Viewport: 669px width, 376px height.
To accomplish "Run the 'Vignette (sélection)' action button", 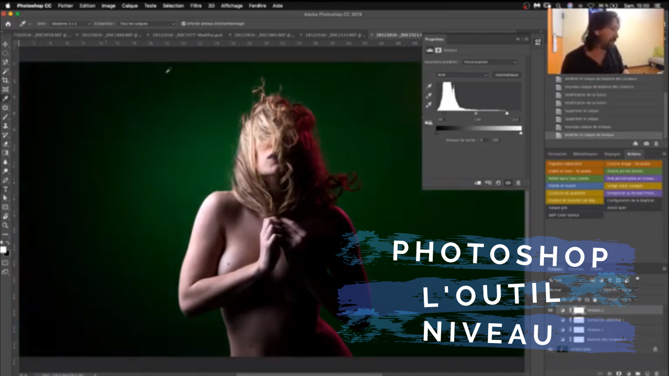I will (574, 164).
